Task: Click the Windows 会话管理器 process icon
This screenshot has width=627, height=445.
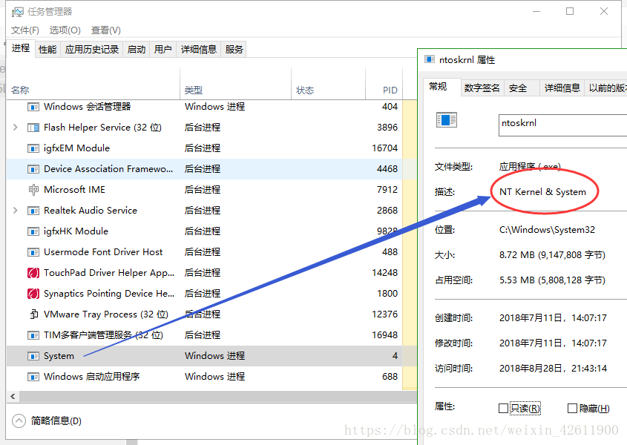Action: (33, 107)
